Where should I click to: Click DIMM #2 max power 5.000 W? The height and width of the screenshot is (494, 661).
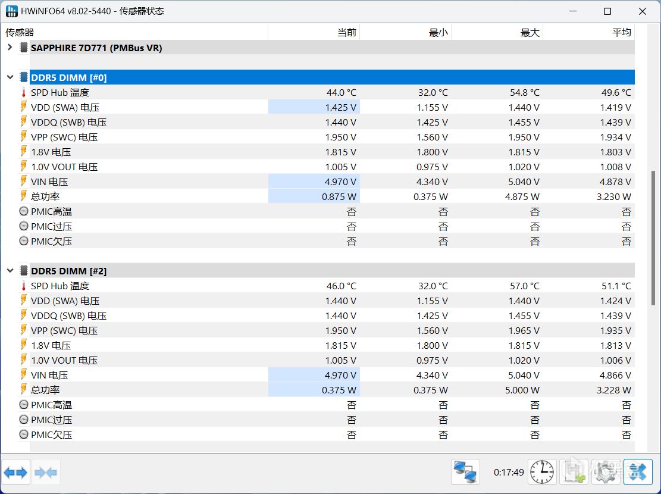coord(522,390)
